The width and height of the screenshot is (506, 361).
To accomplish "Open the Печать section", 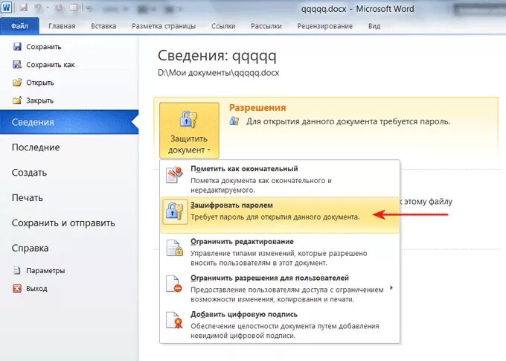I will (27, 197).
